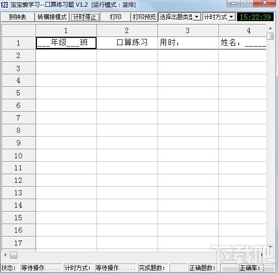This screenshot has width=278, height=274.
Task: Select row header 3
Action: point(18,68)
